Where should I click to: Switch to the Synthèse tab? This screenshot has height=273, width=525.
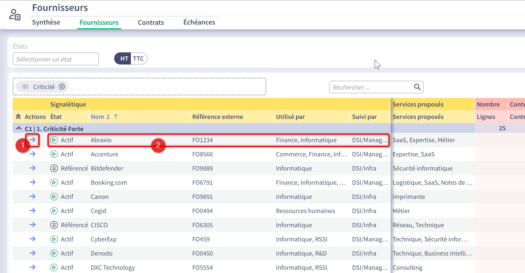point(46,22)
